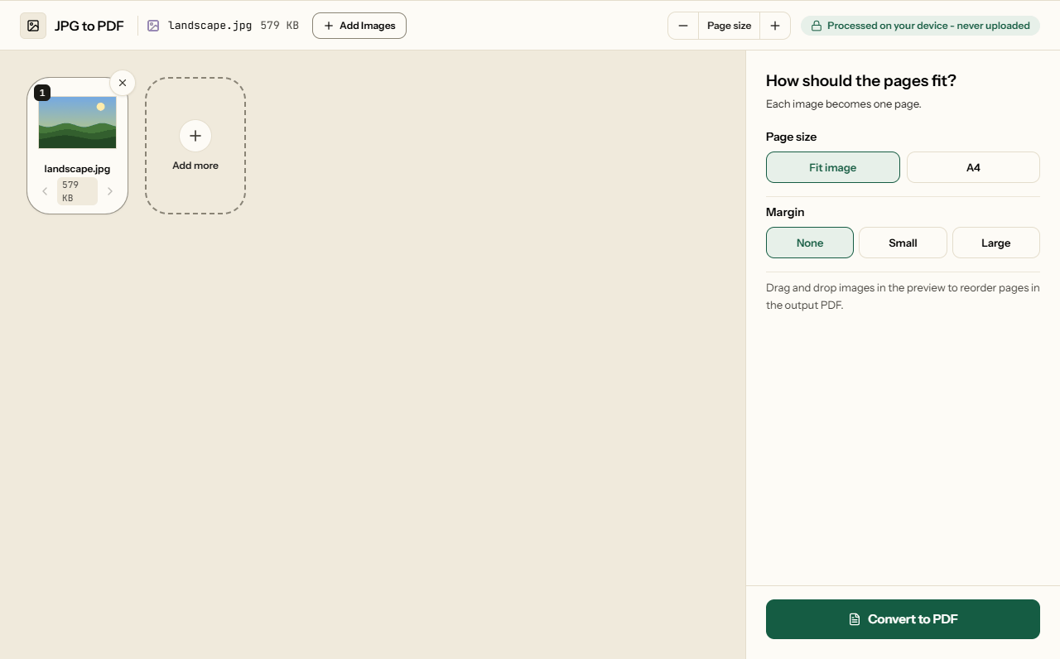Click the Margin section label
The height and width of the screenshot is (659, 1060).
(785, 212)
